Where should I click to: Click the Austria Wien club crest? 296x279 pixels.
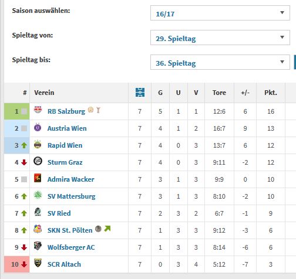click(x=38, y=127)
